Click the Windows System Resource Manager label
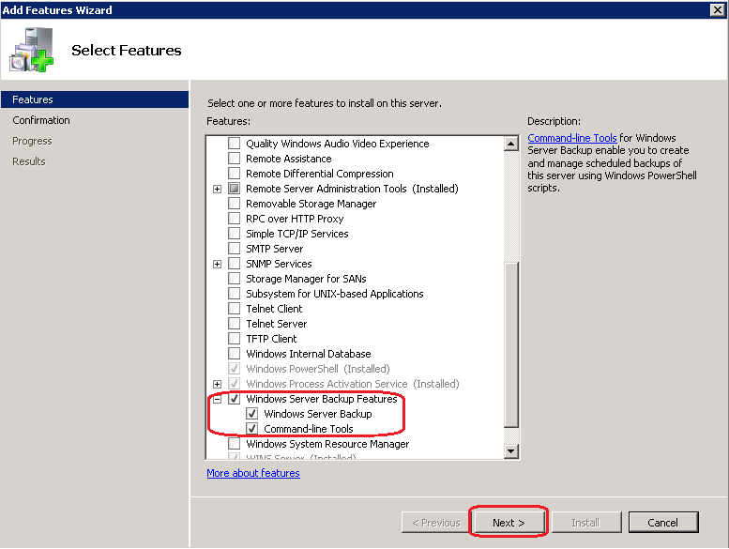This screenshot has width=729, height=549. tap(327, 444)
